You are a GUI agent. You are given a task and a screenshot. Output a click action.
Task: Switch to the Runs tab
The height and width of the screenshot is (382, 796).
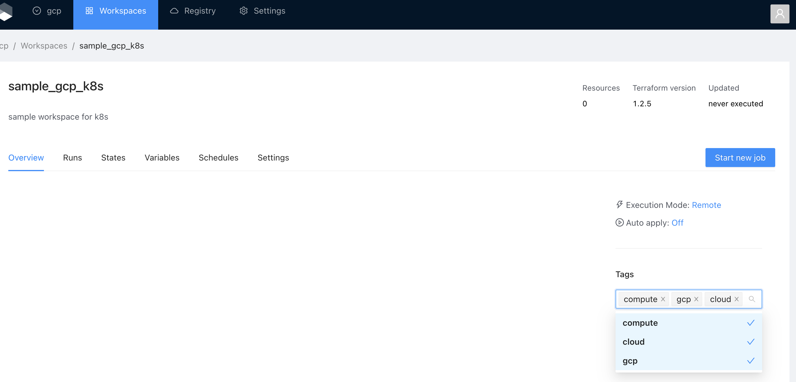(72, 158)
